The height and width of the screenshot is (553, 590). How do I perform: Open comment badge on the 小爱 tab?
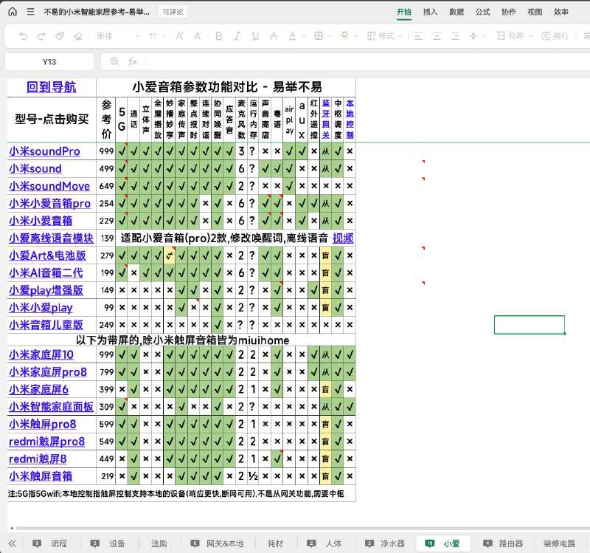429,543
